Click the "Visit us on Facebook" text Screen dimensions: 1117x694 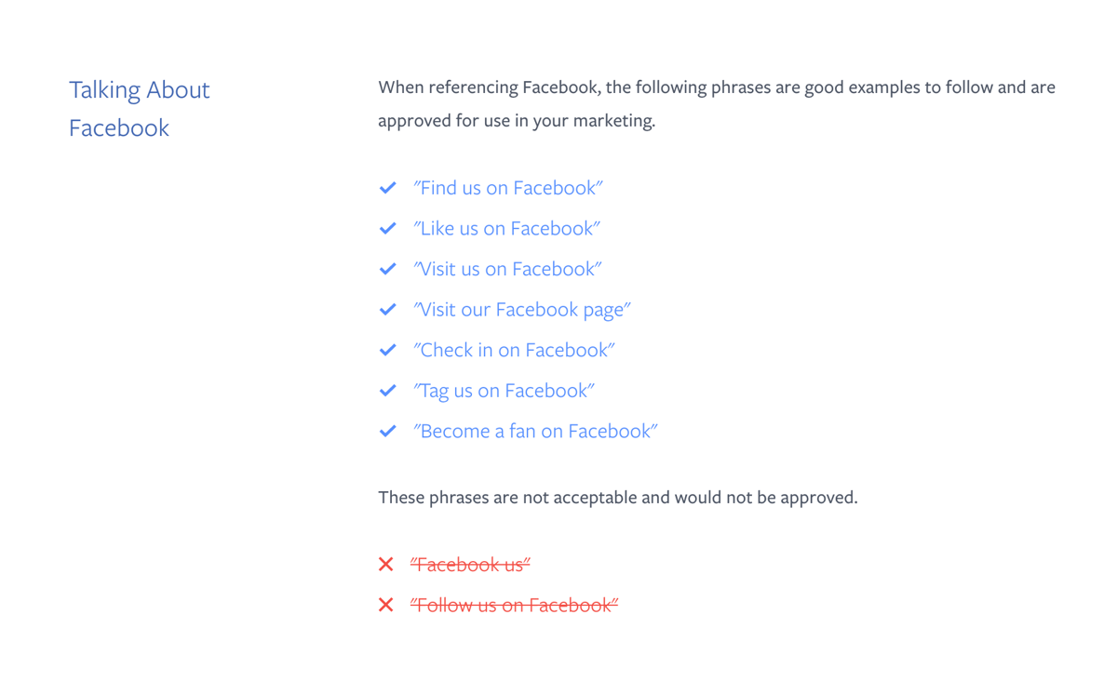(x=508, y=269)
